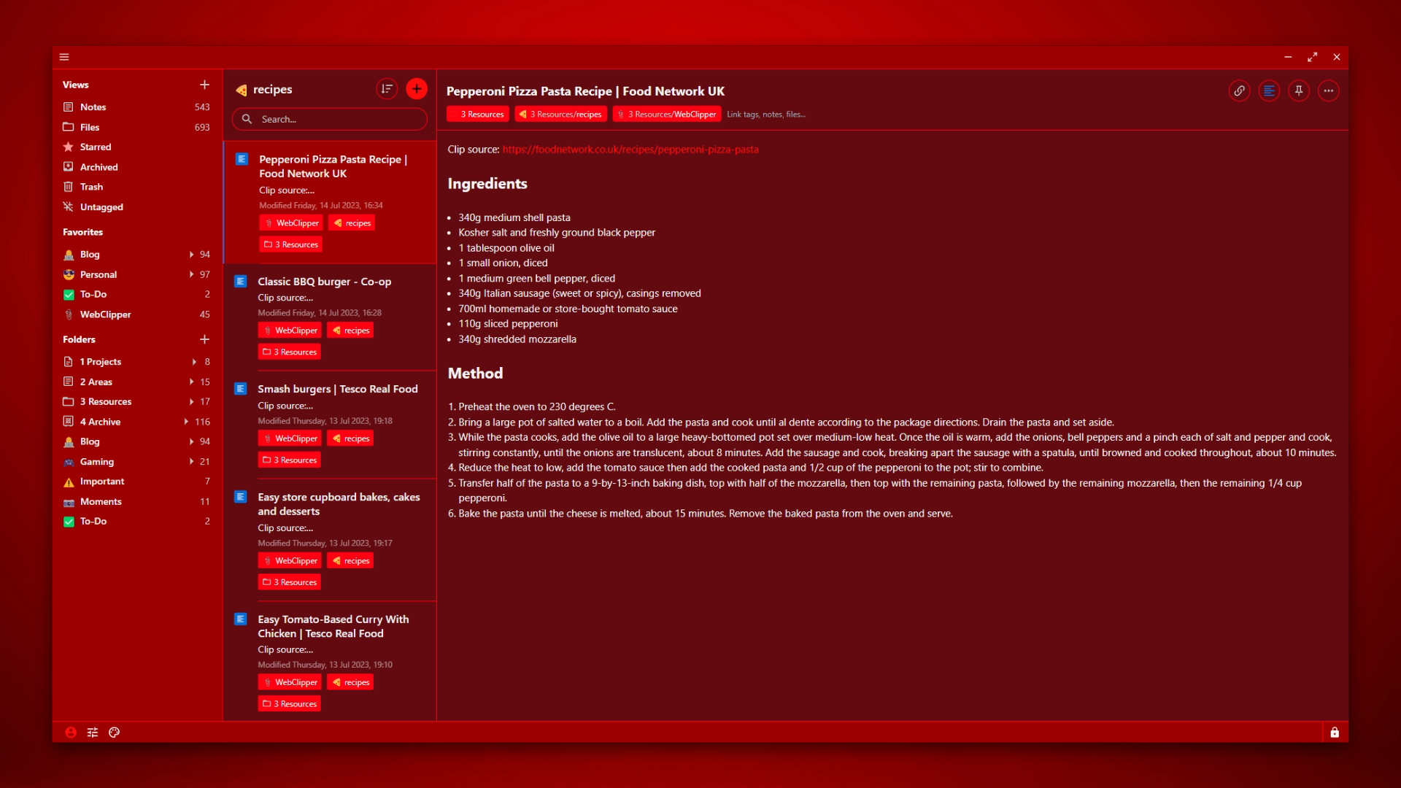Create new note with plus button
Screen dimensions: 1401x788
(417, 89)
